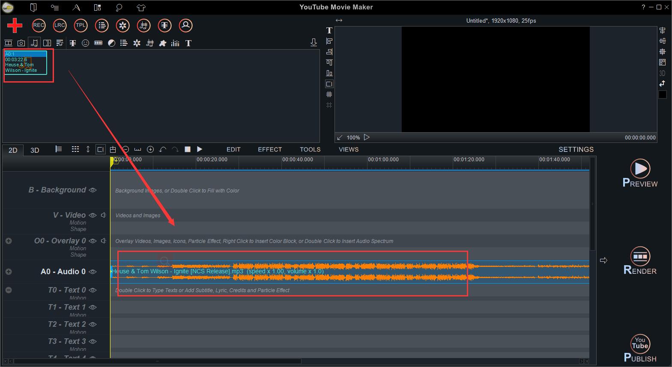
Task: Click the question mark help button
Action: point(643,7)
